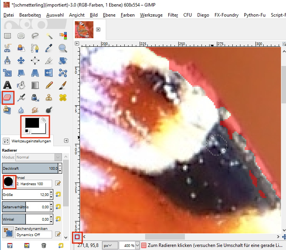The width and height of the screenshot is (286, 250).
Task: Open the Zeichendynamiken dynamics selector
Action: pyautogui.click(x=8, y=232)
